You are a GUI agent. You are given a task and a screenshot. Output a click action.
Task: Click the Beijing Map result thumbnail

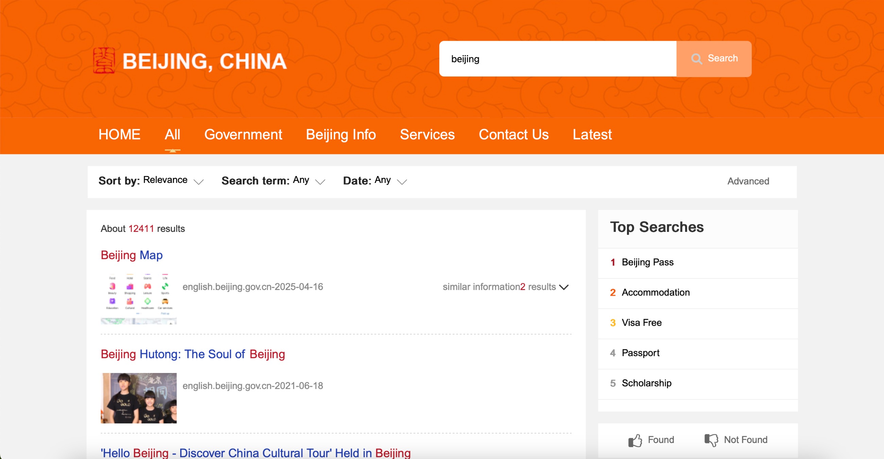(139, 299)
